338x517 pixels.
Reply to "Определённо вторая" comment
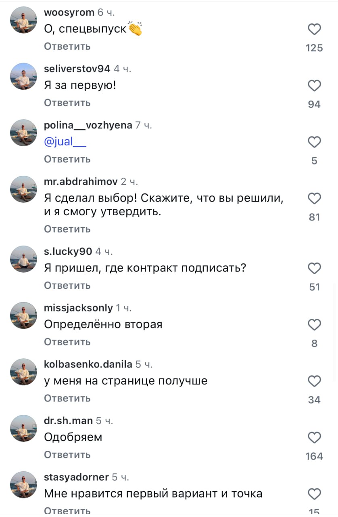tap(67, 342)
